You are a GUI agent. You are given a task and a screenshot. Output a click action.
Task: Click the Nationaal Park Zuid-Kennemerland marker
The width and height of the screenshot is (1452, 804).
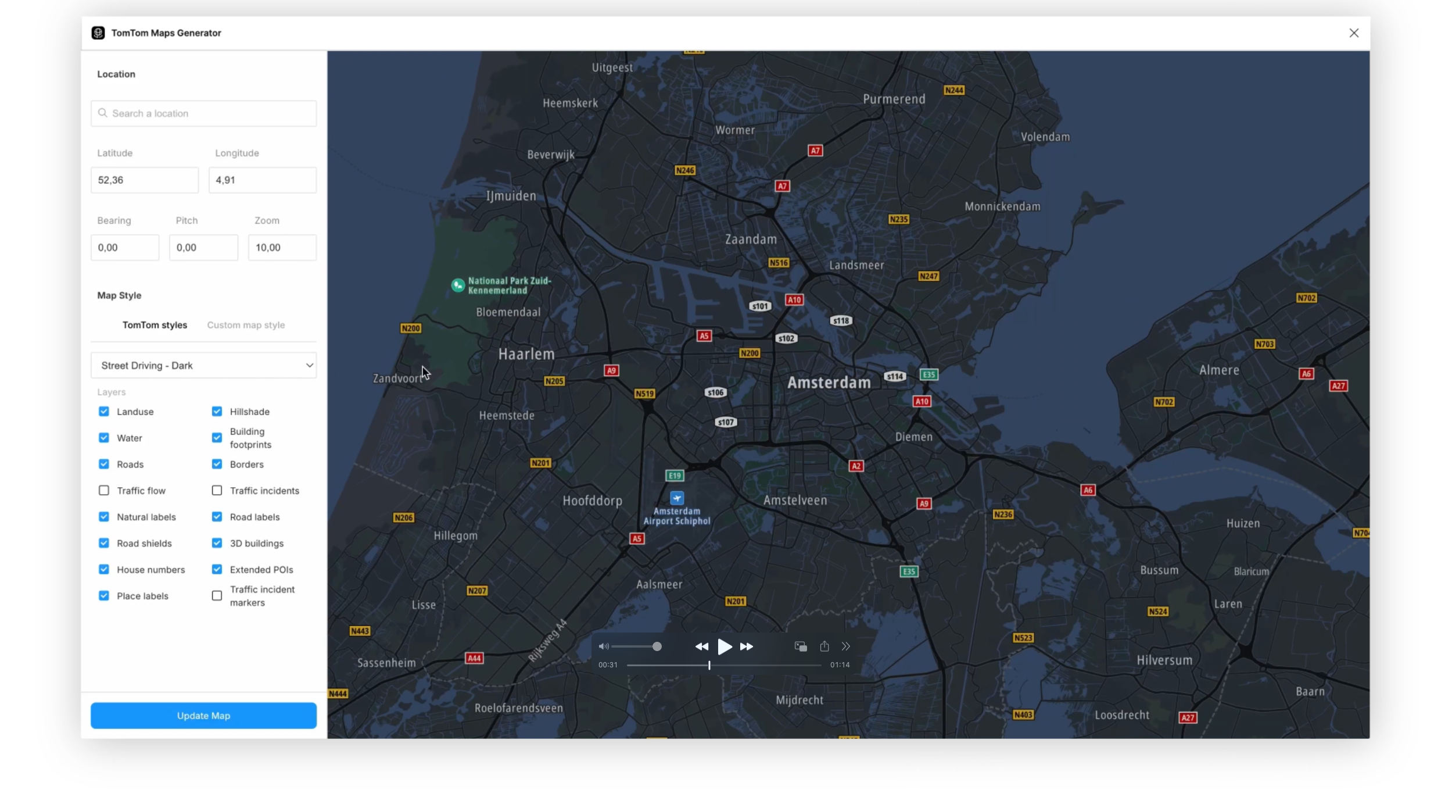point(458,285)
